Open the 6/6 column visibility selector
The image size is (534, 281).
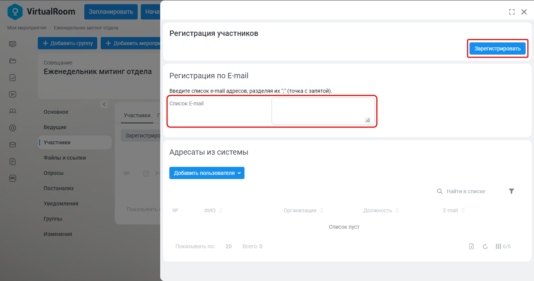503,246
